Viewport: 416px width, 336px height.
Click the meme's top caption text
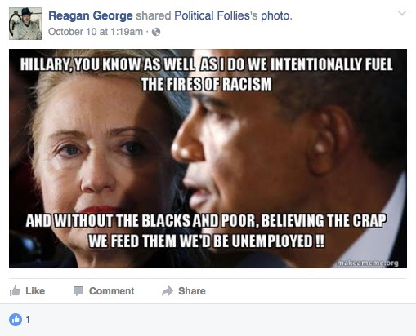click(207, 74)
